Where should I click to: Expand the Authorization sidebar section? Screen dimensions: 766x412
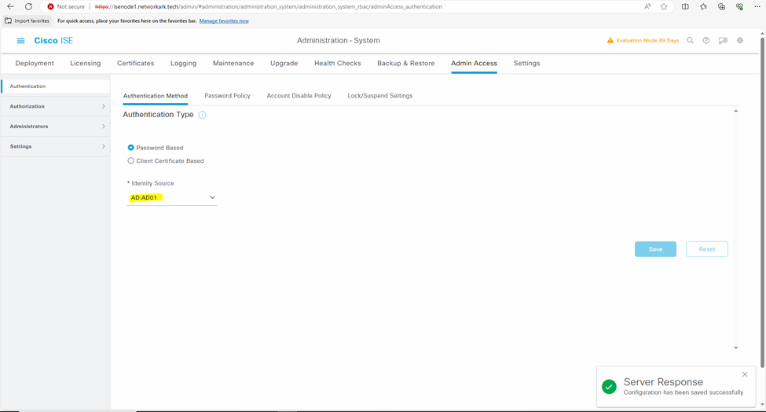point(54,106)
